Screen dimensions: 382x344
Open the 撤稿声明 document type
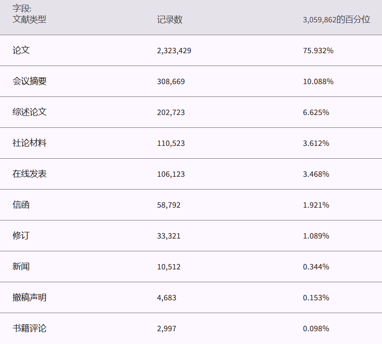click(x=29, y=297)
